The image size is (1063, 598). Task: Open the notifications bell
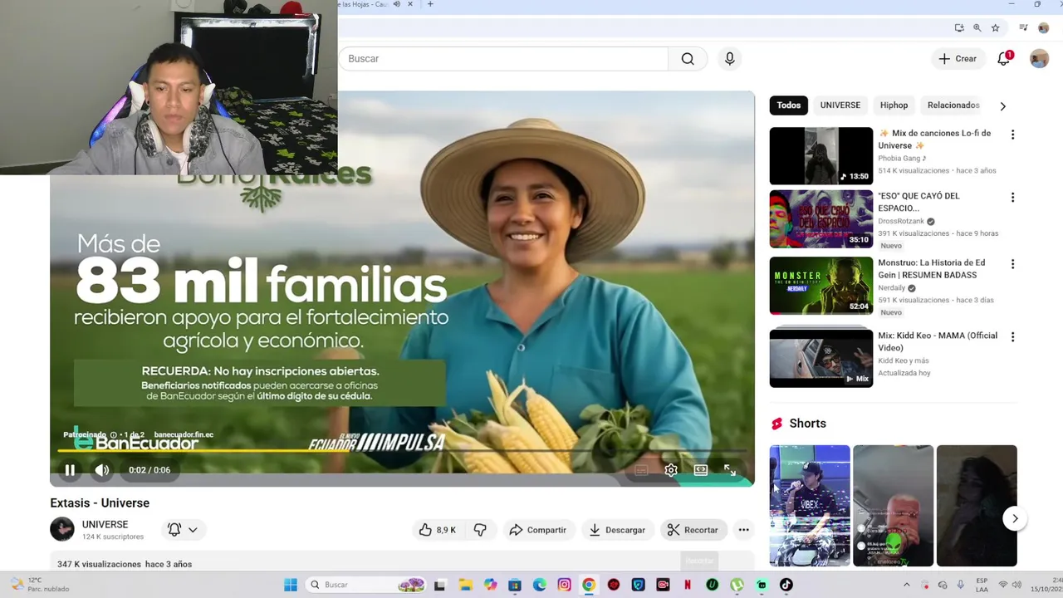pyautogui.click(x=1004, y=59)
